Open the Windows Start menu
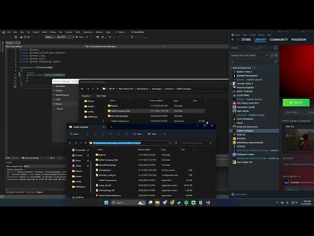 coord(106,203)
